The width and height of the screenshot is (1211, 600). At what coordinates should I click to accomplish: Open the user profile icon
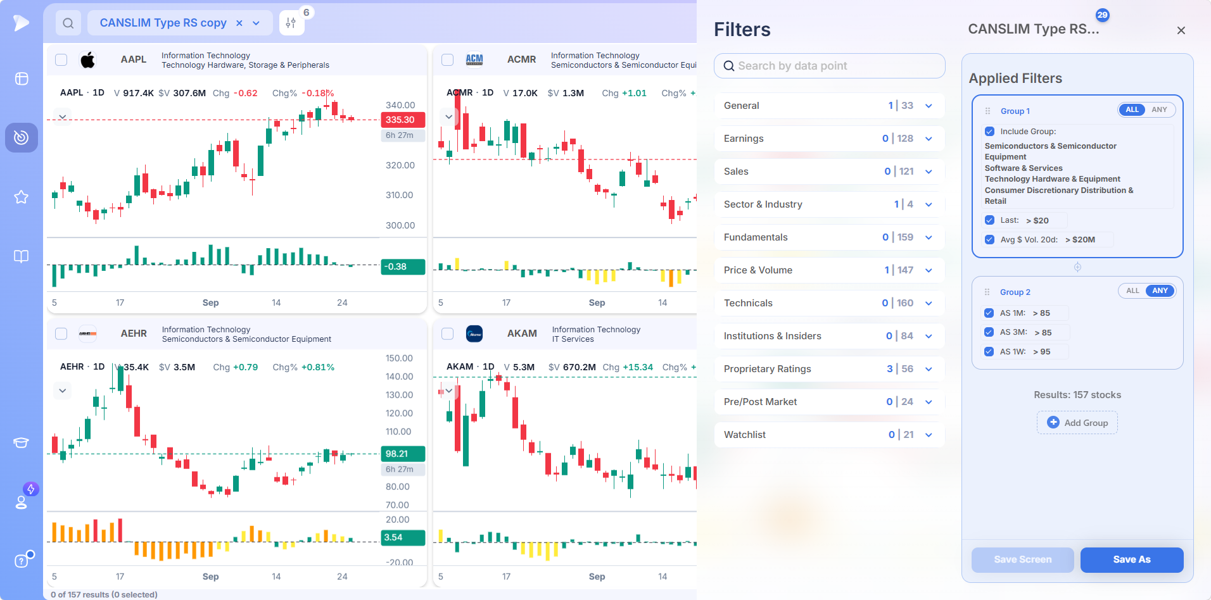click(22, 502)
